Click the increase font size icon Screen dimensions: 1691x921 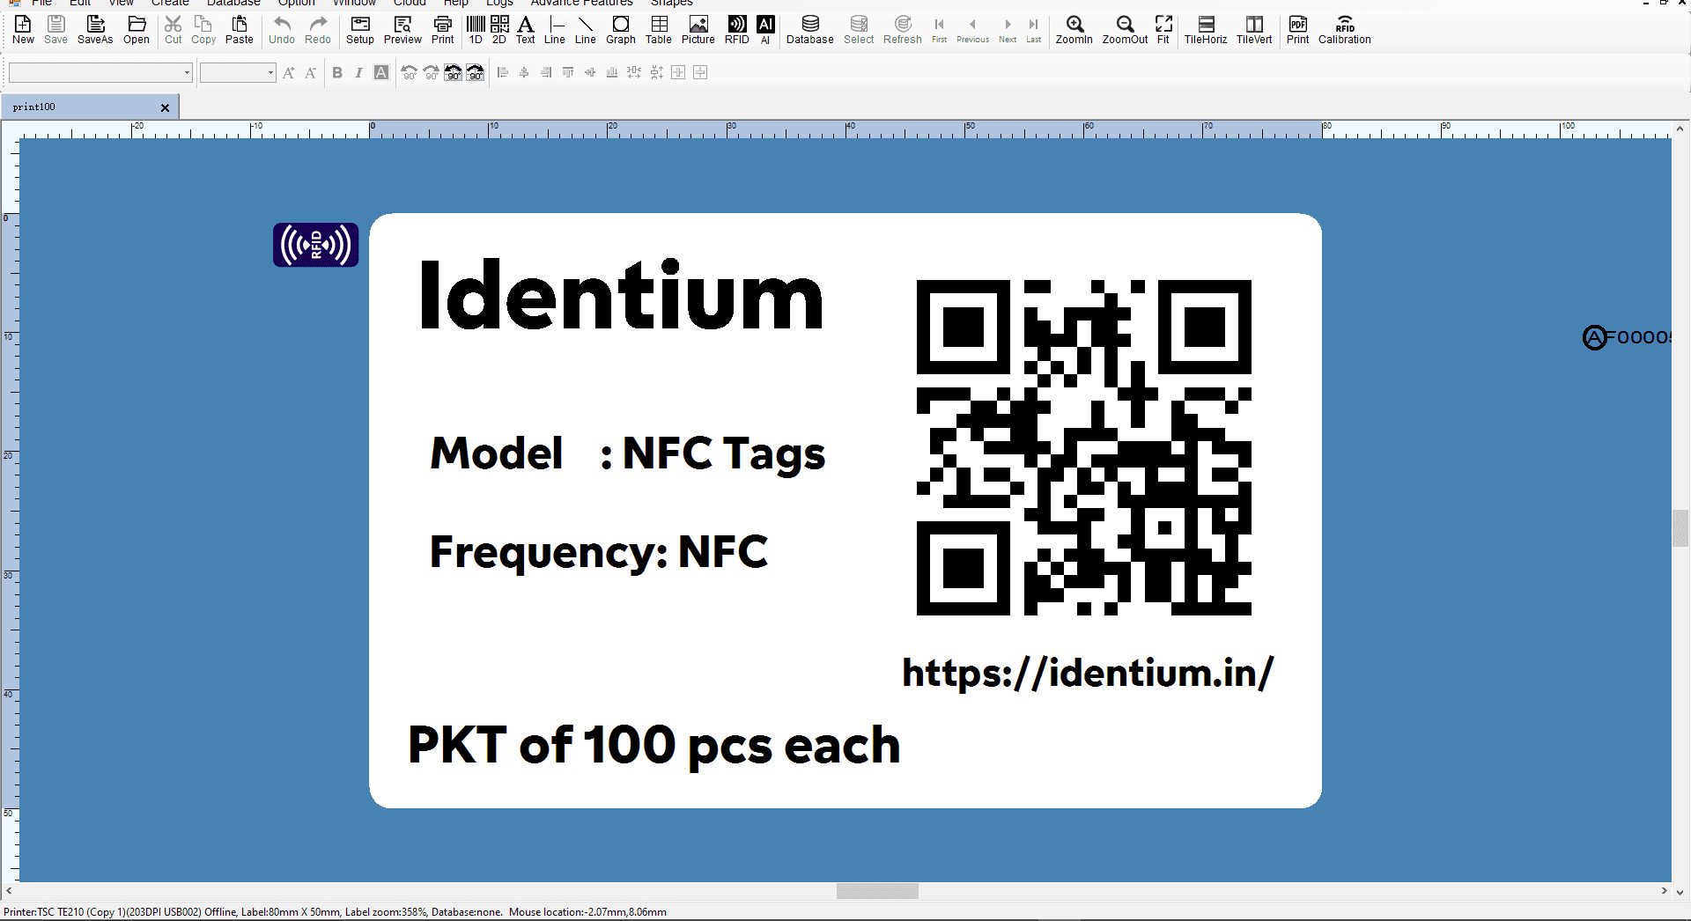click(288, 72)
